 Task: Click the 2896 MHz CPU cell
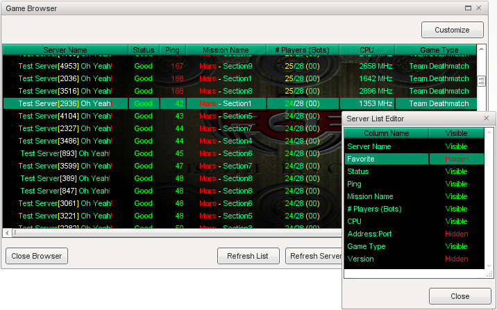(367, 91)
